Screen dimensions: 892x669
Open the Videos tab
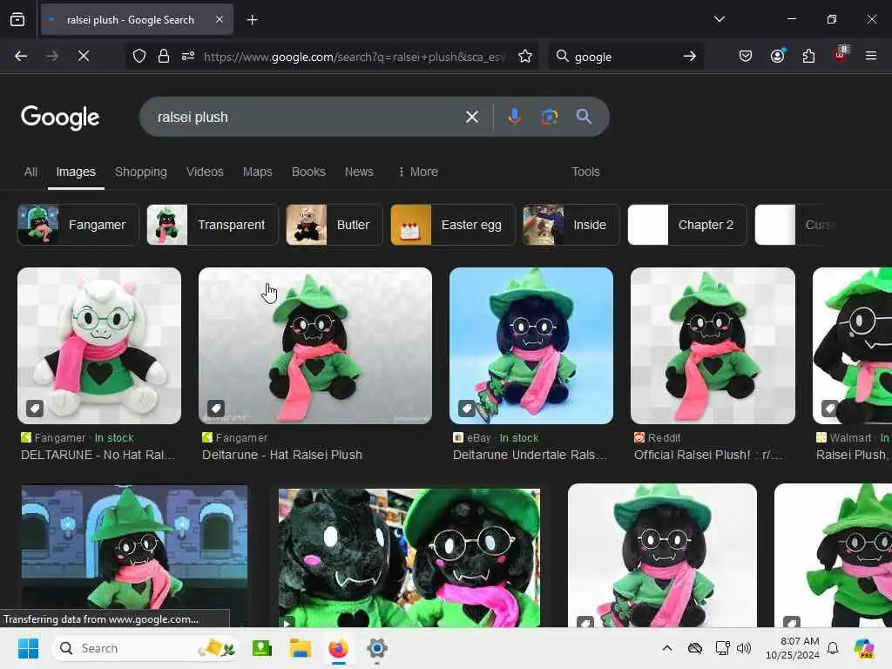coord(205,172)
